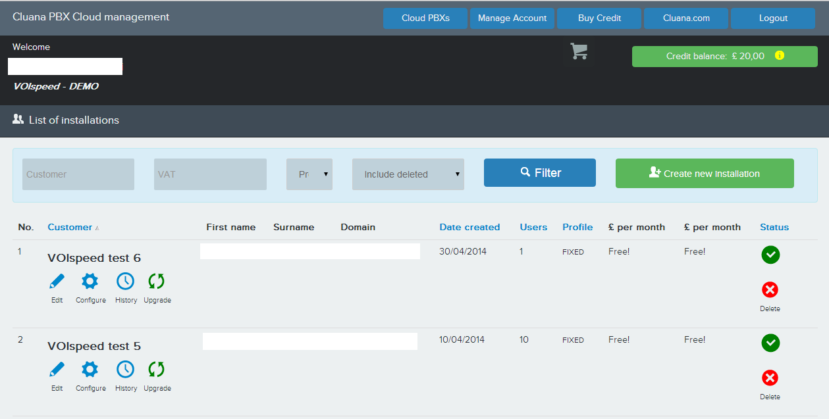This screenshot has width=829, height=419.
Task: Select the VOIspeed test 5 customer name
Action: (94, 346)
